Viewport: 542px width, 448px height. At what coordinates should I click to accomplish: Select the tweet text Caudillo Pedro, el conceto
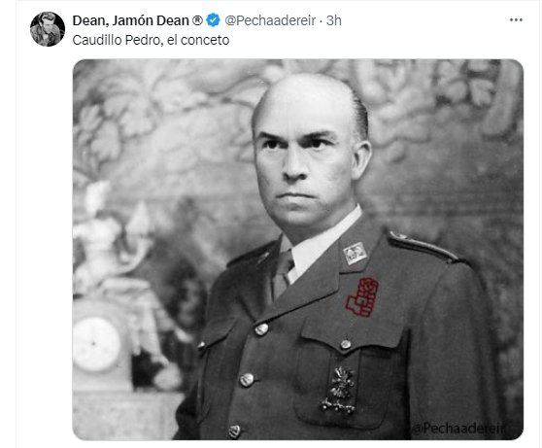151,40
